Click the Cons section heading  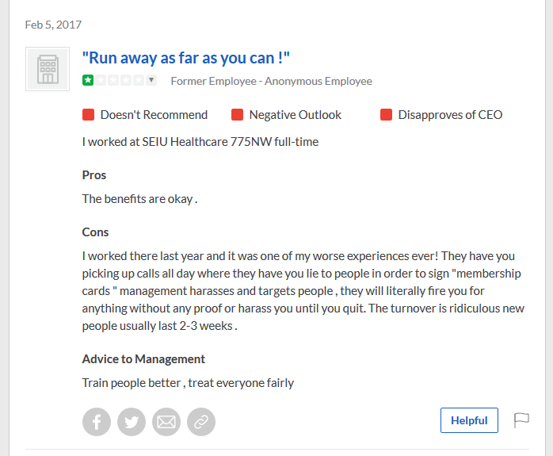point(95,232)
